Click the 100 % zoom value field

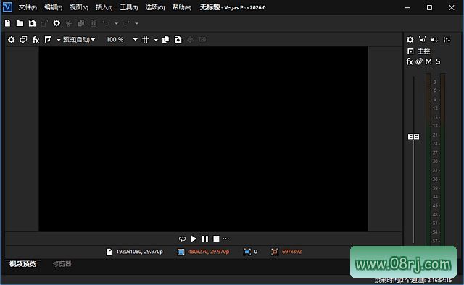coord(115,40)
